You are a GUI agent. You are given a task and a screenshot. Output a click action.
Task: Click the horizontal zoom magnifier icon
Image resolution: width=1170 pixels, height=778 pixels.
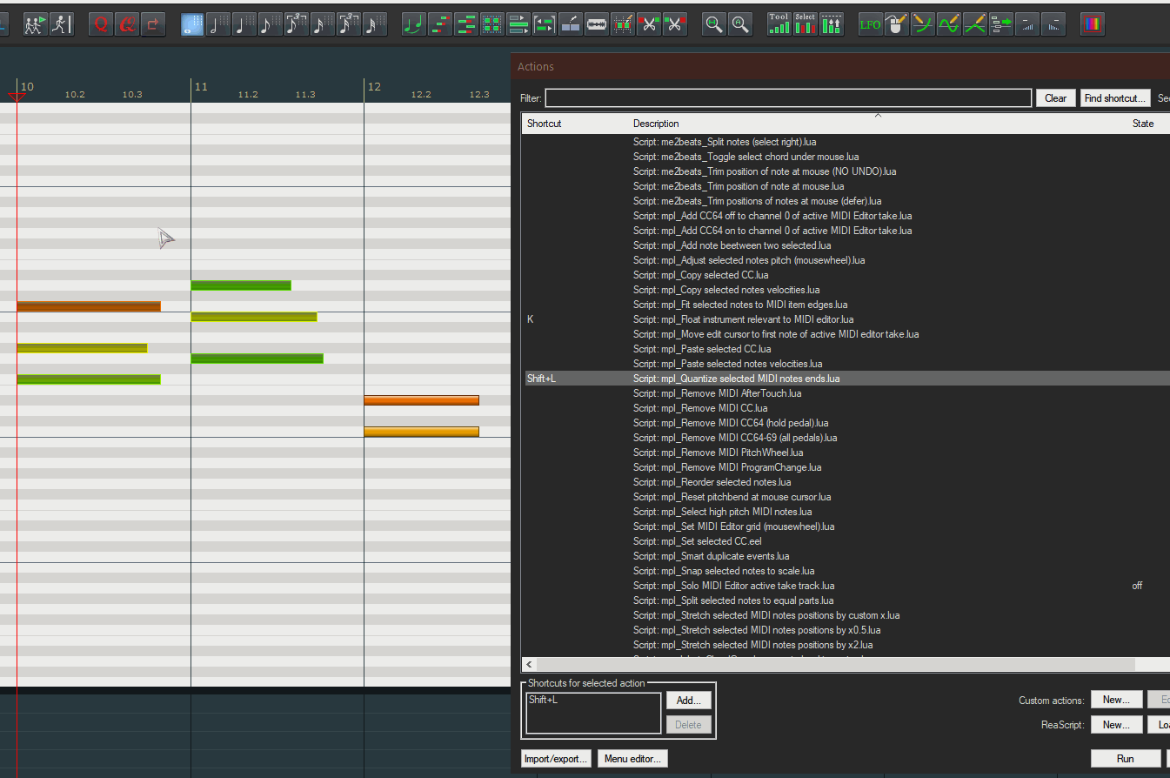coord(714,24)
